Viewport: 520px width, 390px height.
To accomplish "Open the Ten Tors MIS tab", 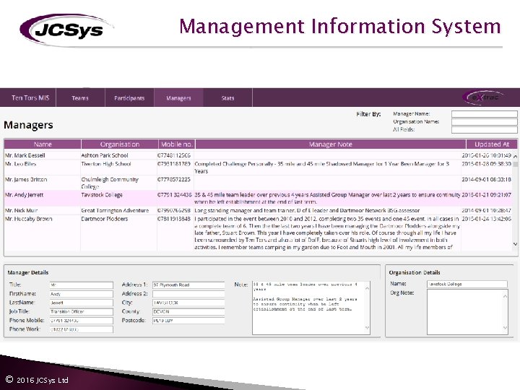I will (x=30, y=97).
